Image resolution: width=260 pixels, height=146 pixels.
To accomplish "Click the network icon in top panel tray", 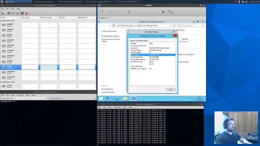I will (243, 2).
